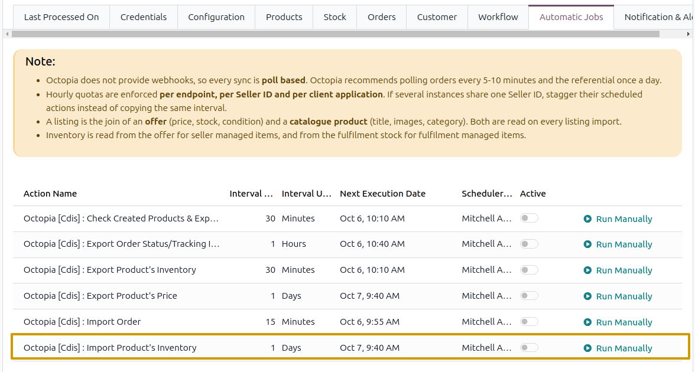Click interval value '15' in Import Order row
Image resolution: width=695 pixels, height=372 pixels.
click(x=271, y=322)
